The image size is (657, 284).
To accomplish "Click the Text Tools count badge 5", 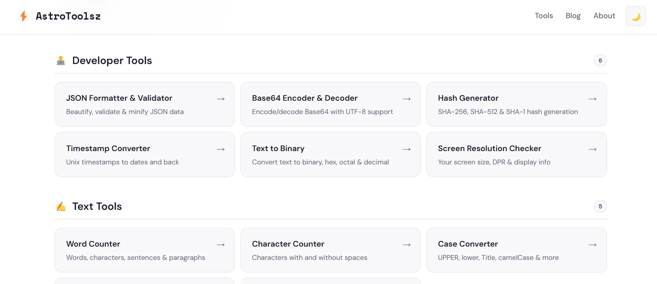I will 600,206.
